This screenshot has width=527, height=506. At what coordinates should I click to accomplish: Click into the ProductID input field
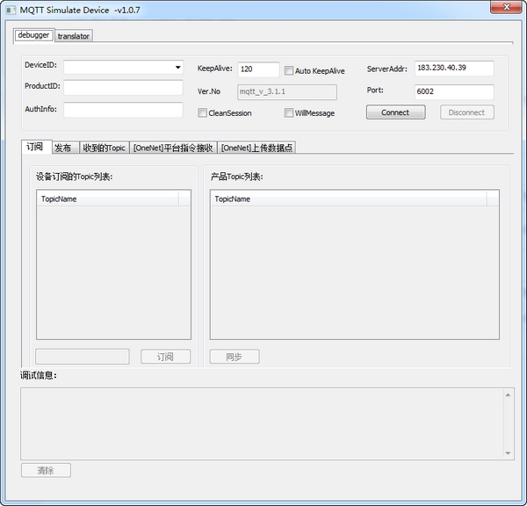(122, 87)
